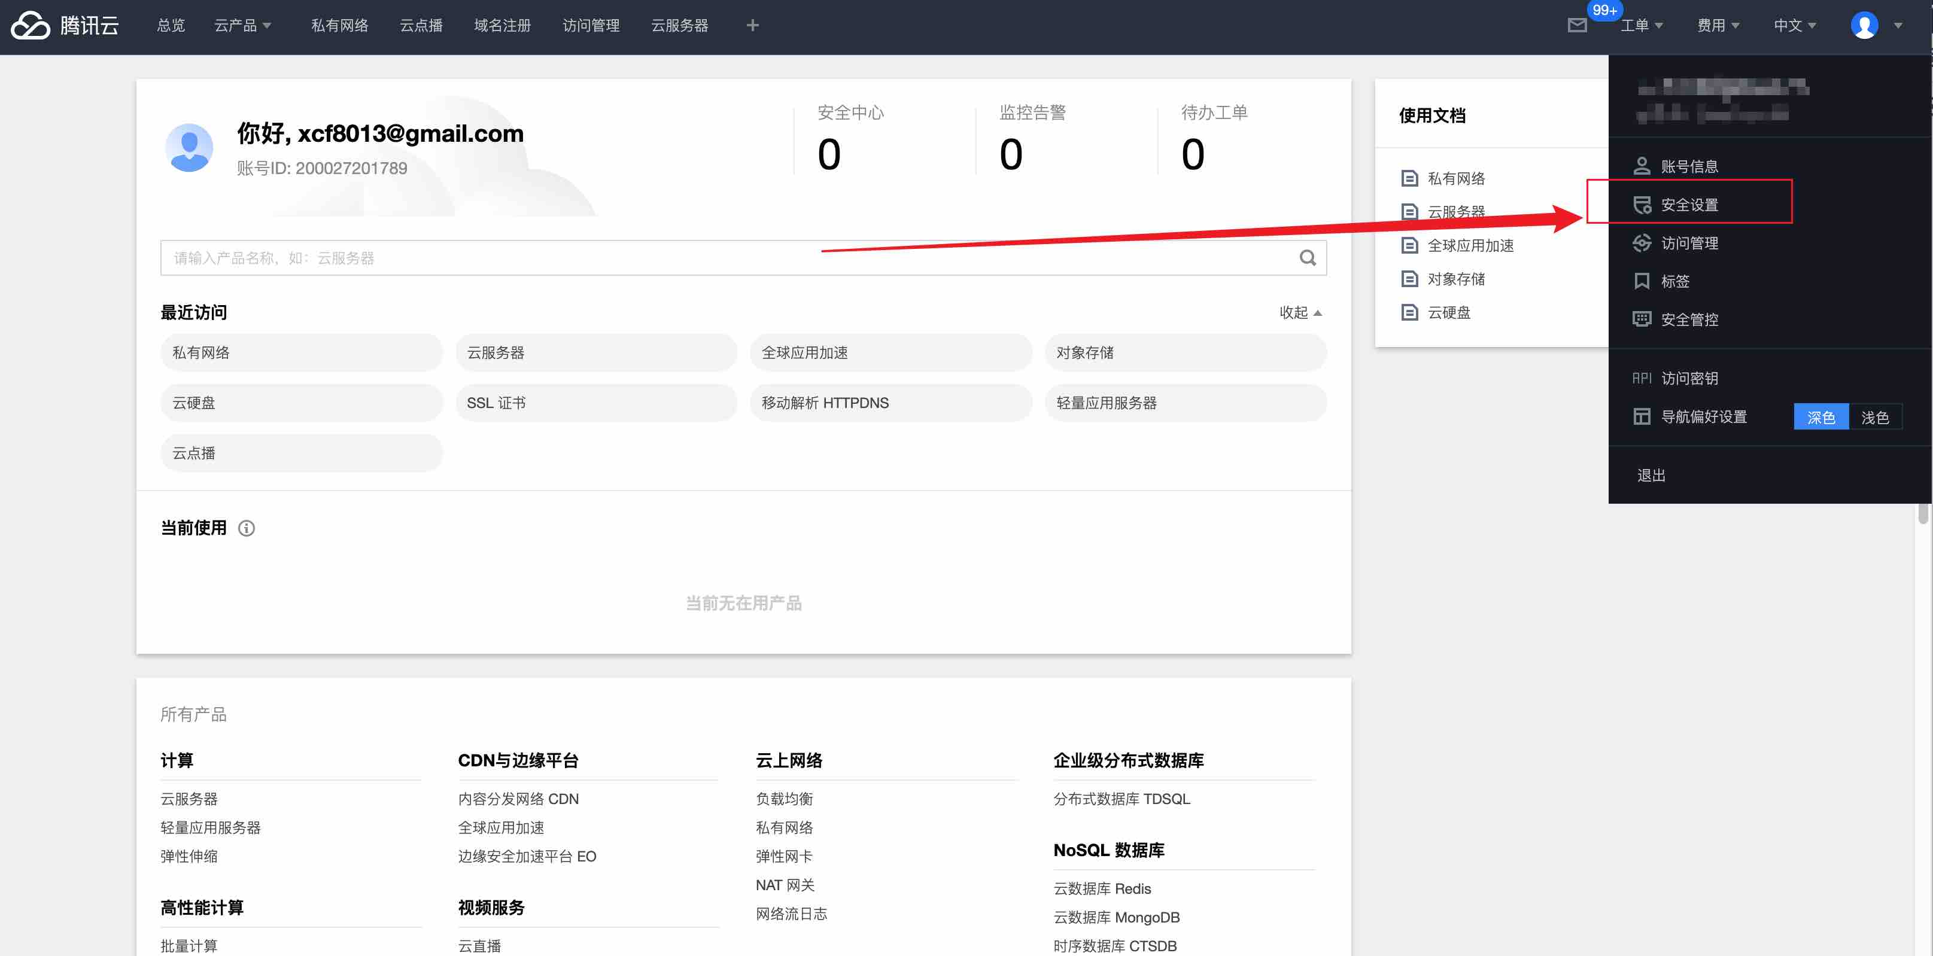Open the 云服务器 recent visit chip
The height and width of the screenshot is (956, 1933).
coord(597,353)
